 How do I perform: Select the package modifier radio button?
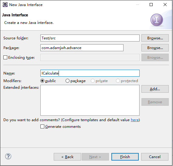(x=67, y=81)
